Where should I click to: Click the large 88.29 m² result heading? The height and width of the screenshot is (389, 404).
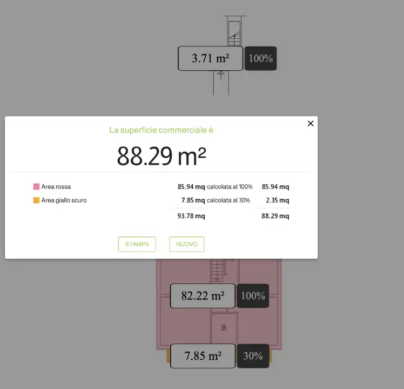(x=161, y=157)
